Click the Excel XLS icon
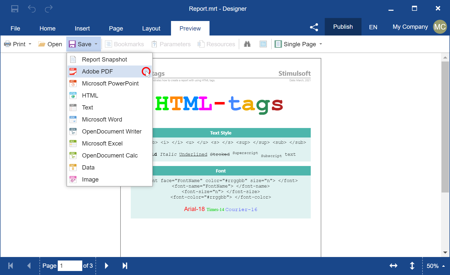 tap(73, 143)
